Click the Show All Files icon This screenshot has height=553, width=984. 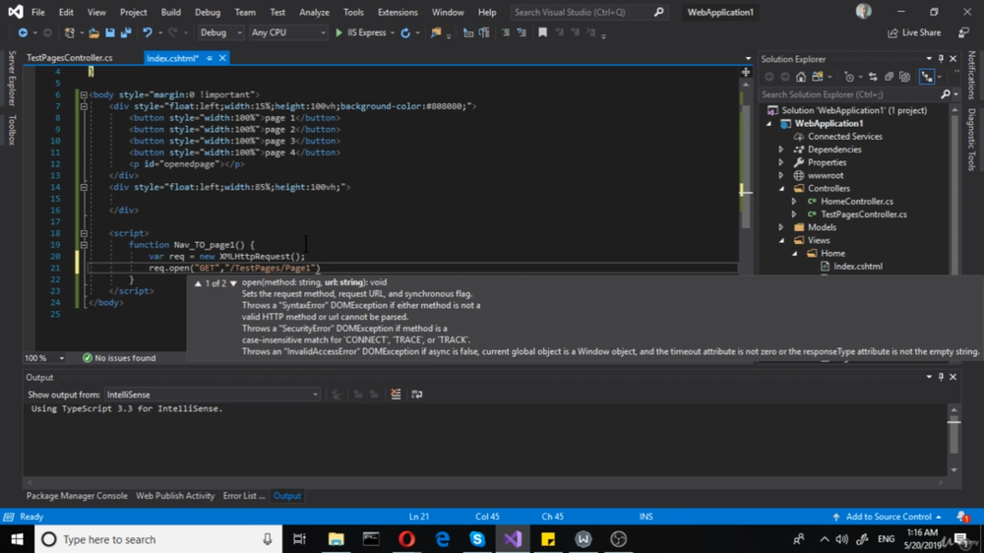click(x=904, y=77)
